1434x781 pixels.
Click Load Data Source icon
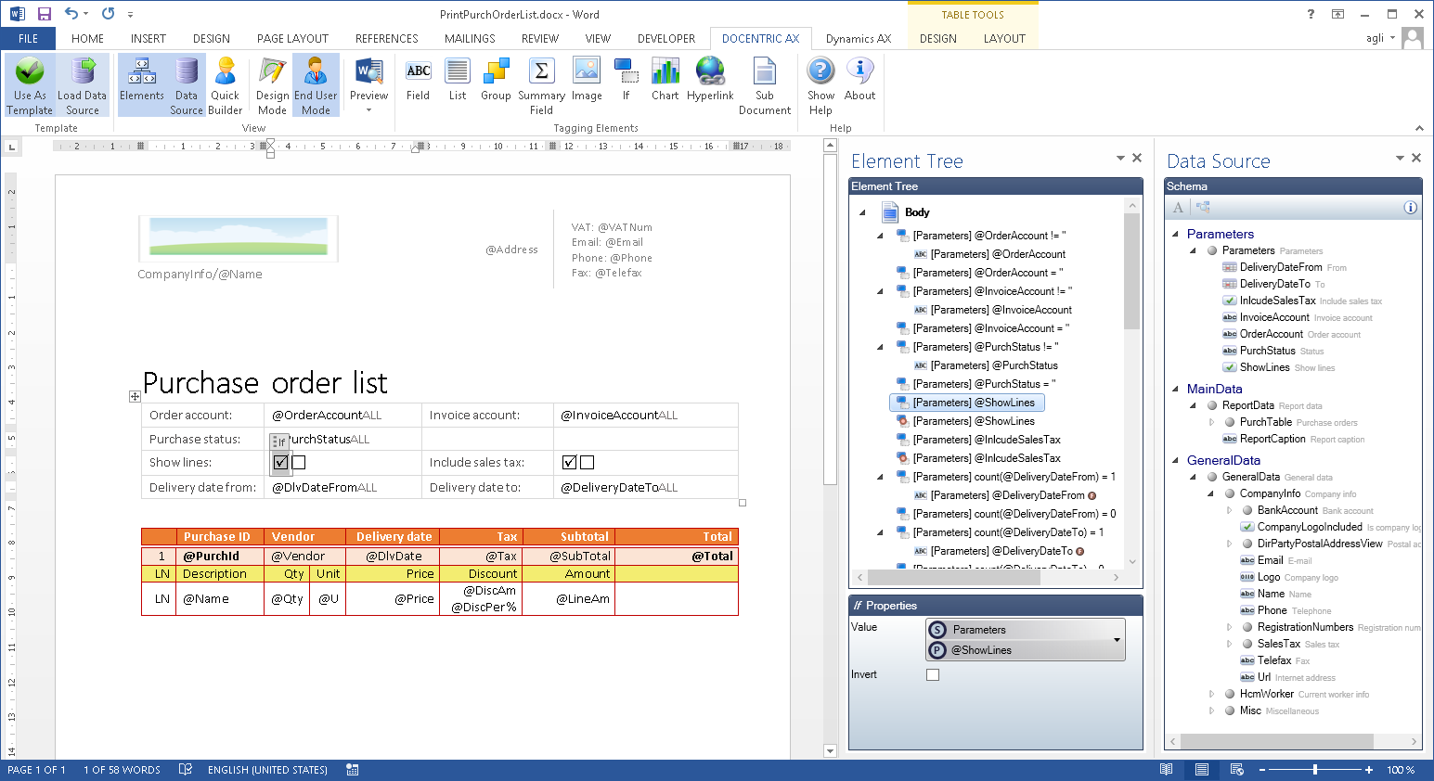[x=83, y=85]
